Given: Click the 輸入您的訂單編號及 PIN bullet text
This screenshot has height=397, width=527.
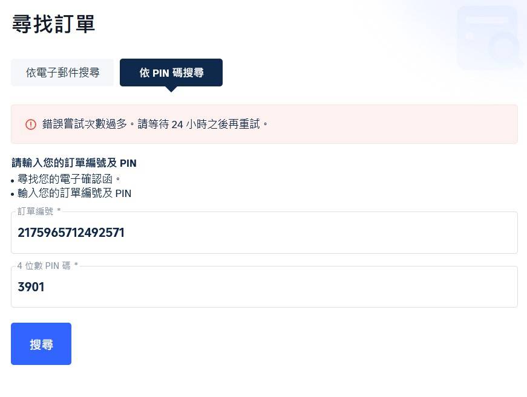Looking at the screenshot, I should coord(74,193).
